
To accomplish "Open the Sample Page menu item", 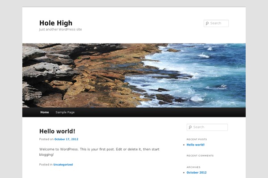I will [65, 112].
